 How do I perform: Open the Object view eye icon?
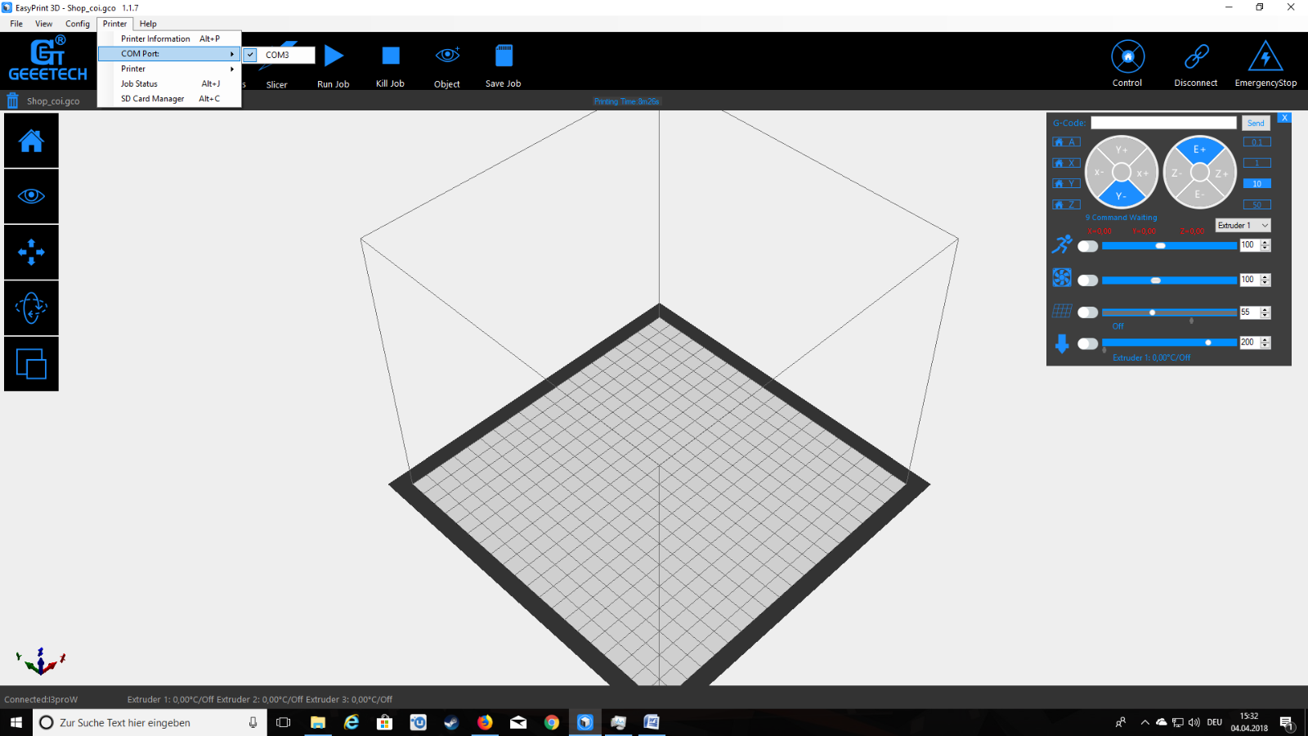447,56
